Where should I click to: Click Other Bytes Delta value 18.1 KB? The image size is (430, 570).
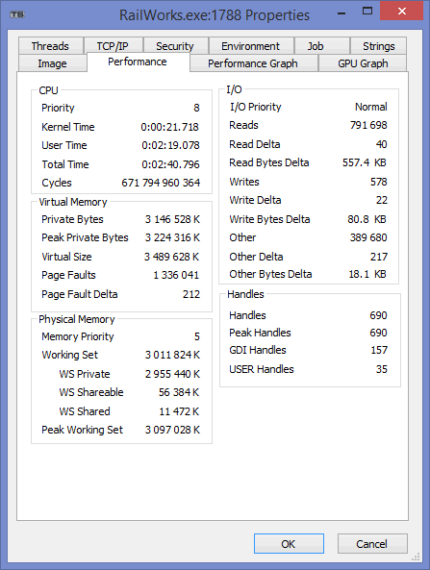(367, 274)
